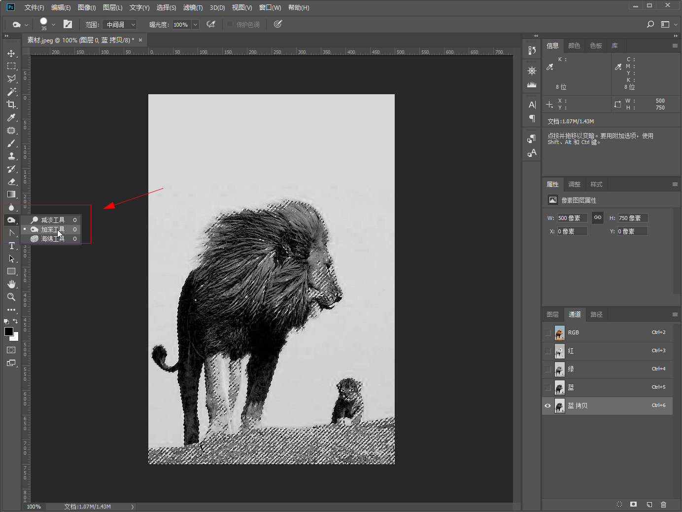This screenshot has height=512, width=682.
Task: Open the search icon in options bar
Action: [x=650, y=24]
